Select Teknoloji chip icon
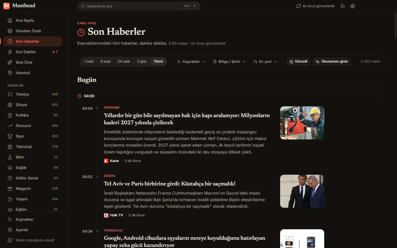Image resolution: width=397 pixels, height=248 pixels. [x=10, y=147]
